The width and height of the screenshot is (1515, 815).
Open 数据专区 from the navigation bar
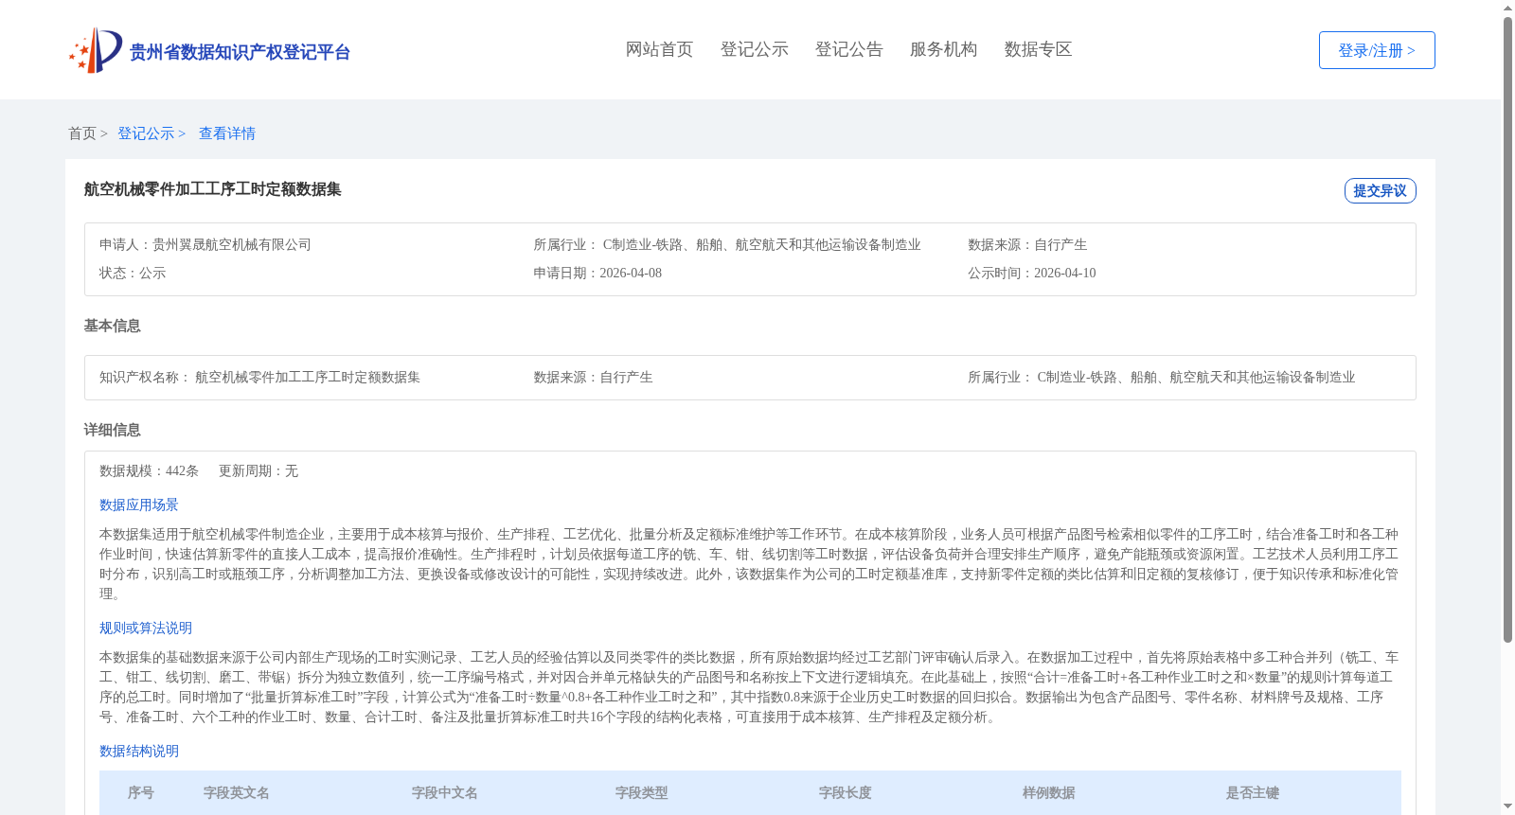point(1038,49)
